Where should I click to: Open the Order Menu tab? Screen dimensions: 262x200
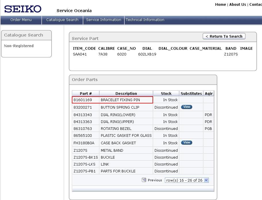point(21,20)
